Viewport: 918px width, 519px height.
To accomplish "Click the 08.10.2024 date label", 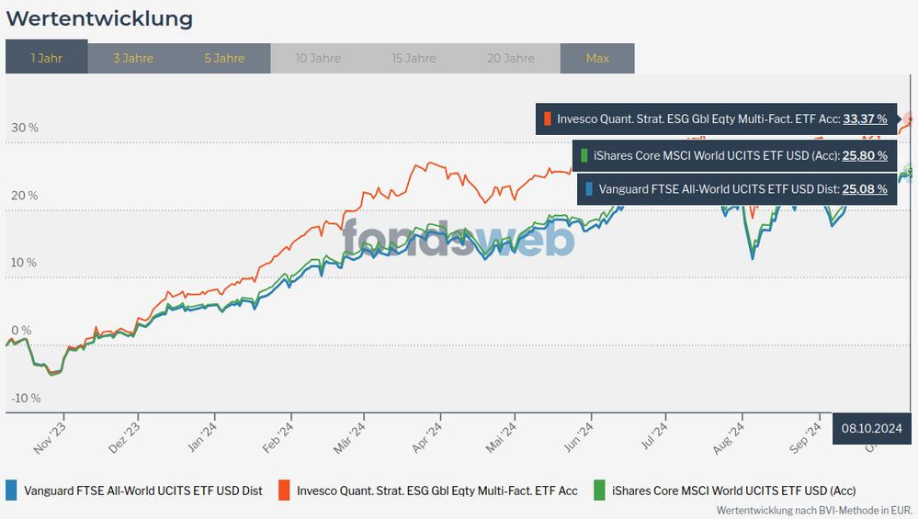I will (872, 428).
